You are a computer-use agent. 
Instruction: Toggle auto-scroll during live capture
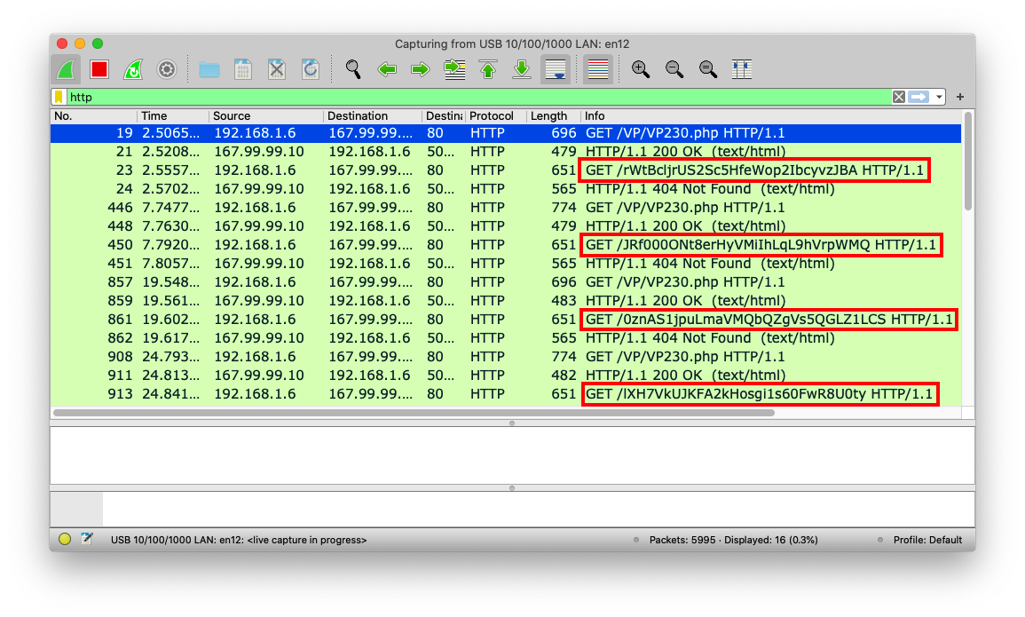click(x=556, y=69)
